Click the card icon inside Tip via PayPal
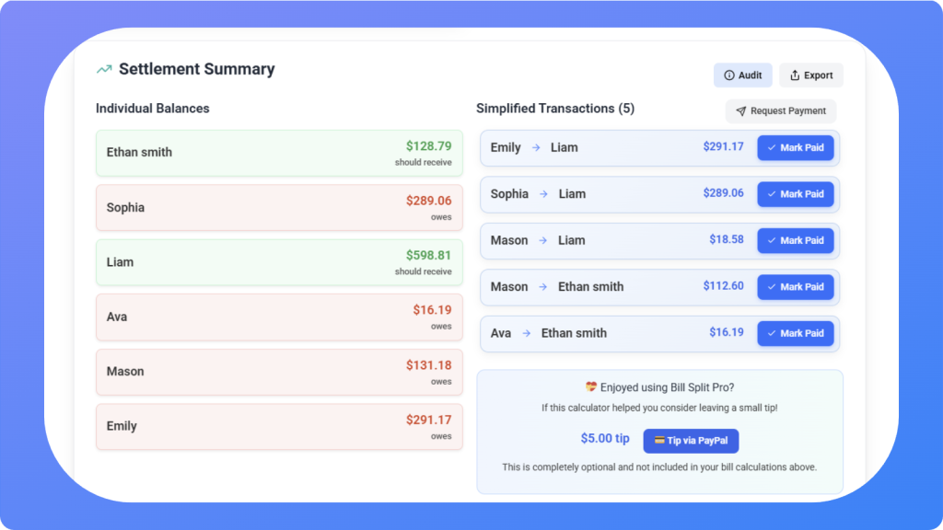The image size is (943, 530). (659, 439)
